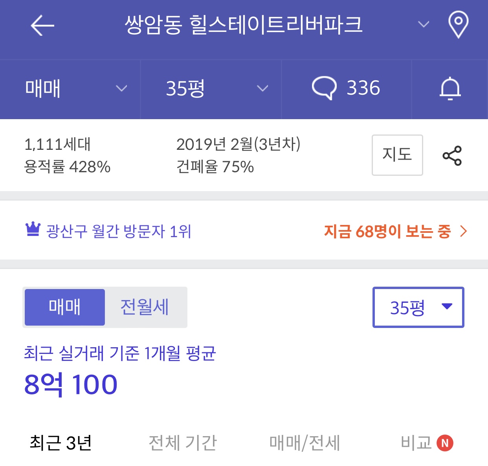This screenshot has width=488, height=466.
Task: Tap the 용적률 428% text
Action: (67, 167)
